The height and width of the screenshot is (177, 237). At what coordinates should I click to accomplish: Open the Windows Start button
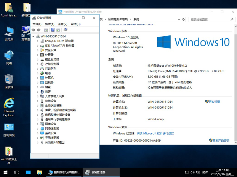[6, 172]
